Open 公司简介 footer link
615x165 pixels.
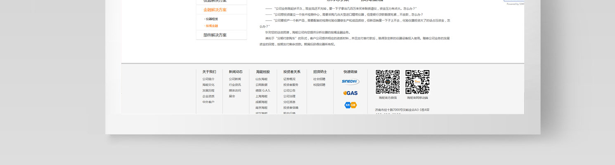pos(208,79)
